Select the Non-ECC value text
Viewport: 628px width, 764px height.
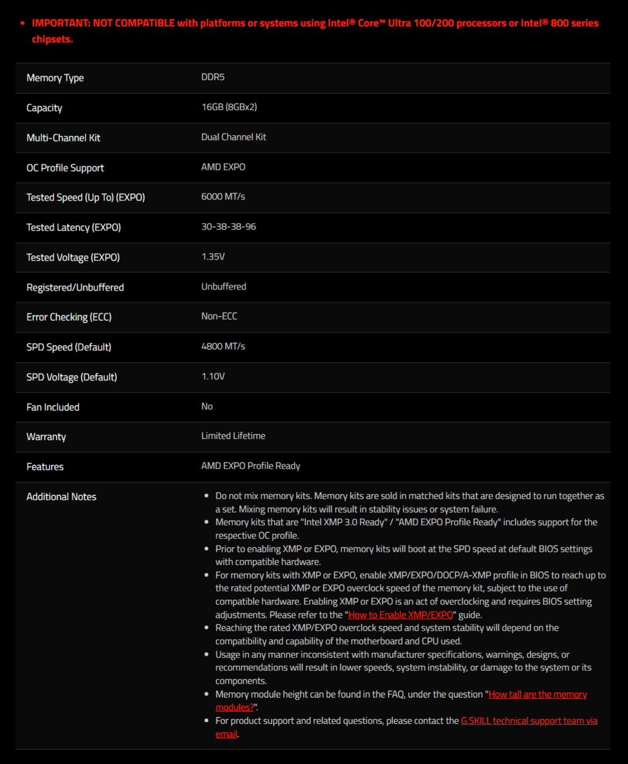pyautogui.click(x=219, y=316)
